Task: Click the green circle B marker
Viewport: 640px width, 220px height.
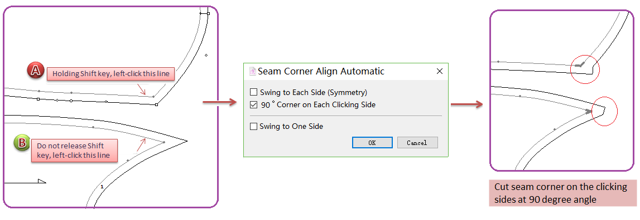Action: pyautogui.click(x=22, y=143)
